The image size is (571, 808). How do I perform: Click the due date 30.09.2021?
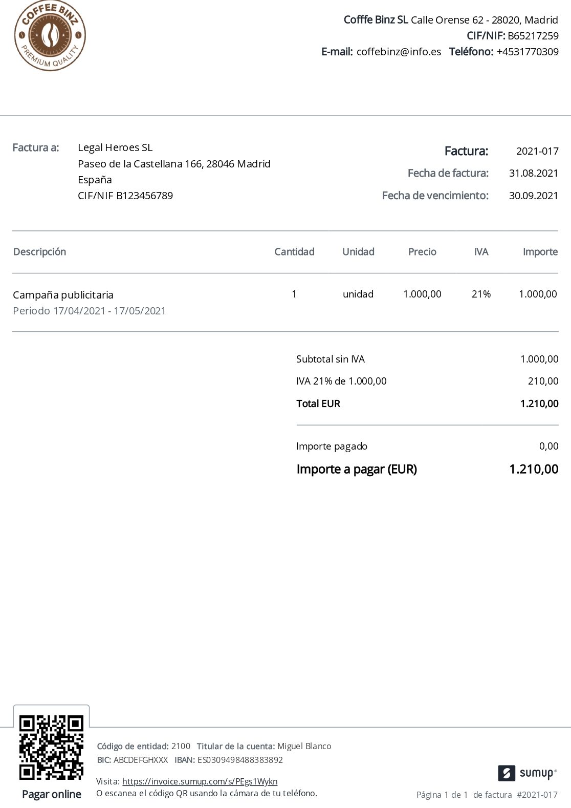pos(533,196)
